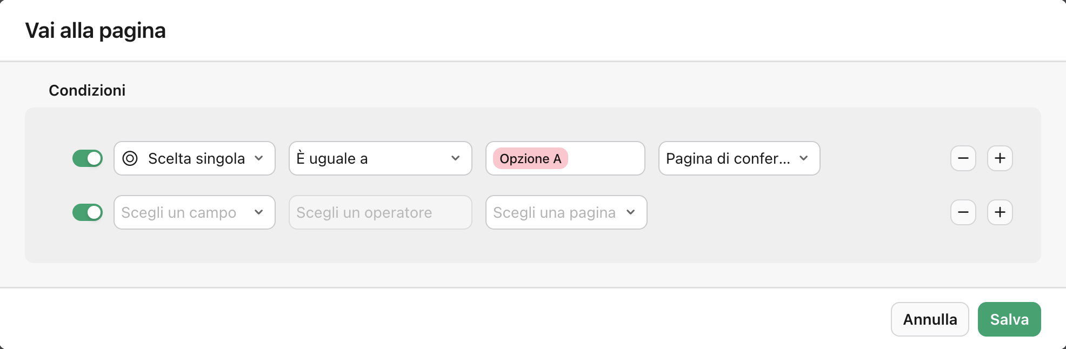
Task: Click the chevron next to Scelta singola
Action: coord(258,158)
